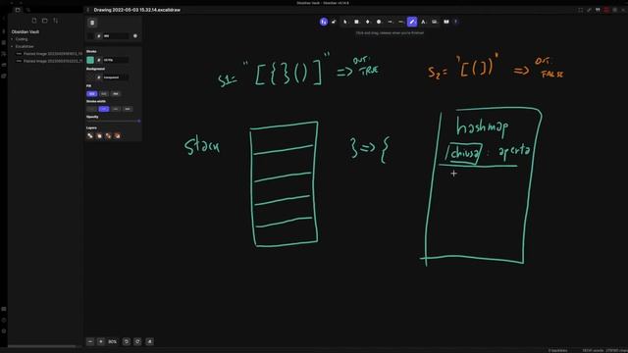This screenshot has height=353, width=628.
Task: Change file explorer sort order
Action: (56, 21)
